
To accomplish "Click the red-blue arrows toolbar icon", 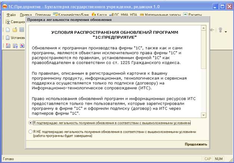I will click(22, 46).
